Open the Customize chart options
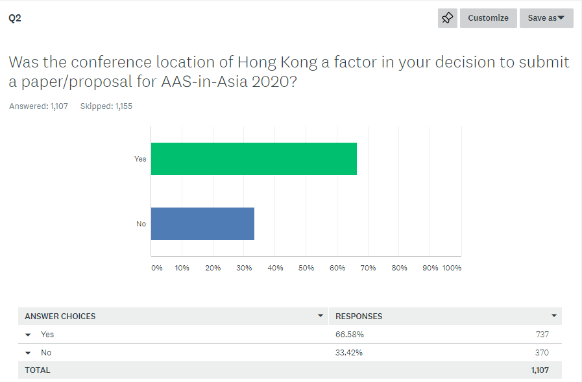582x382 pixels. point(488,18)
